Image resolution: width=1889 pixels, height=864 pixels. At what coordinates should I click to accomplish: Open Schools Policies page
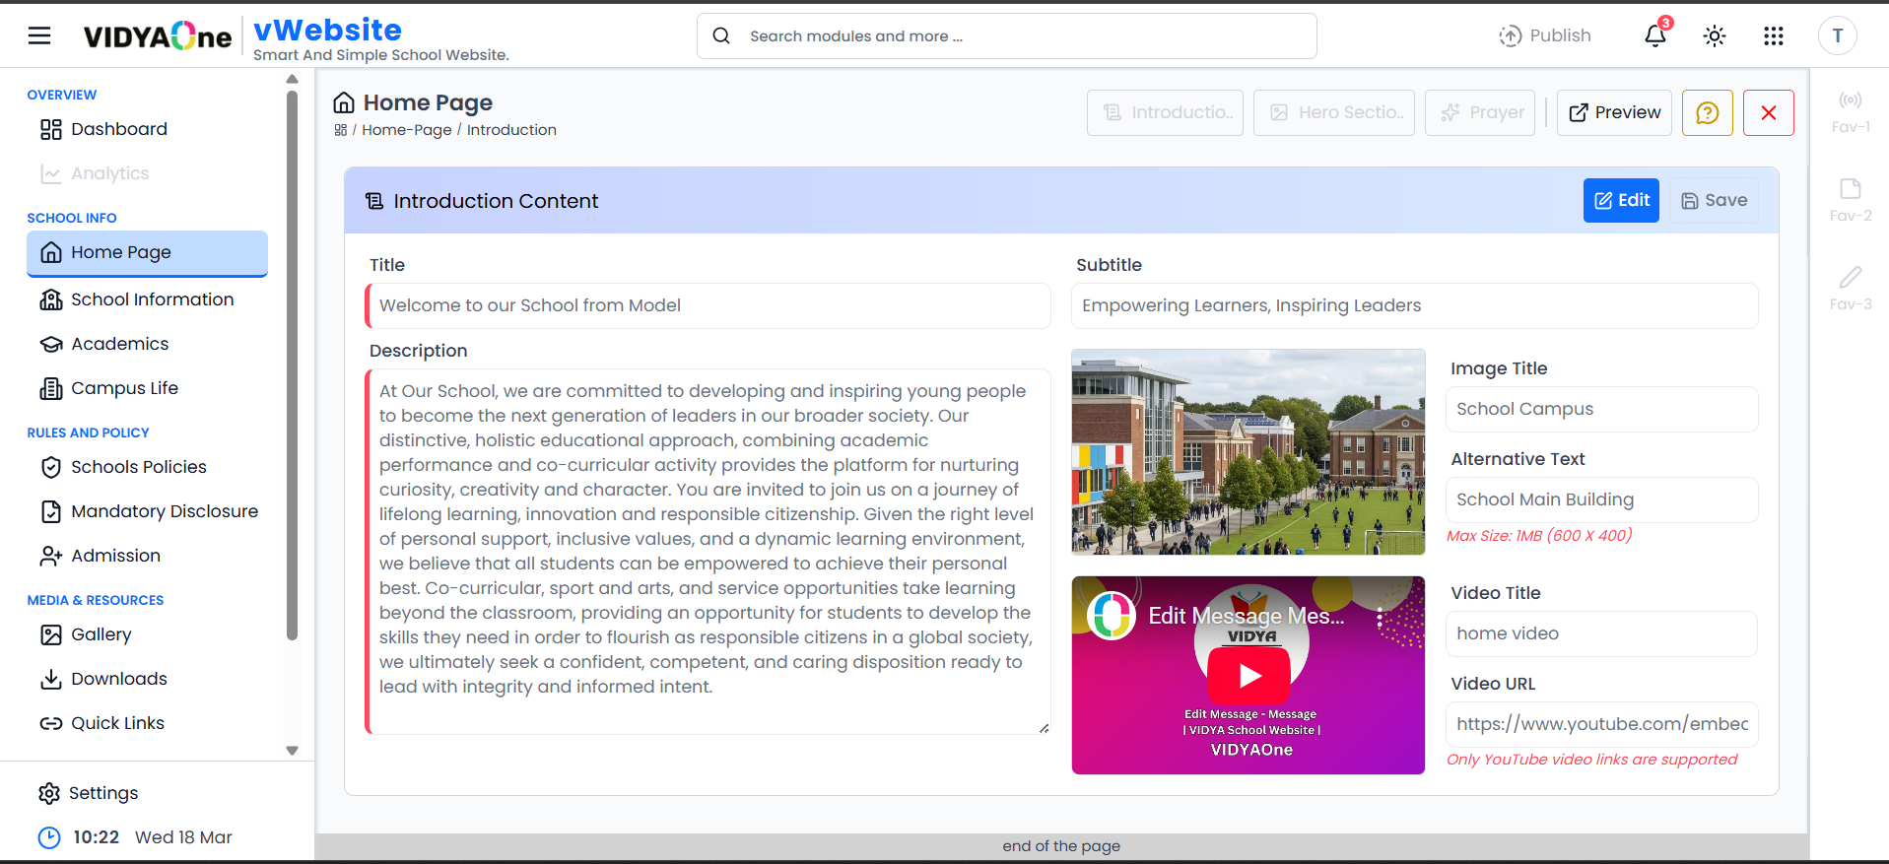[148, 467]
